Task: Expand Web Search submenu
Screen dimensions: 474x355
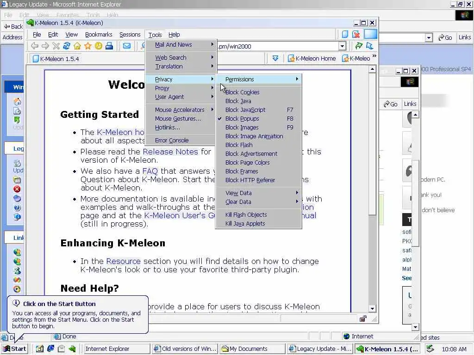Action: click(181, 57)
